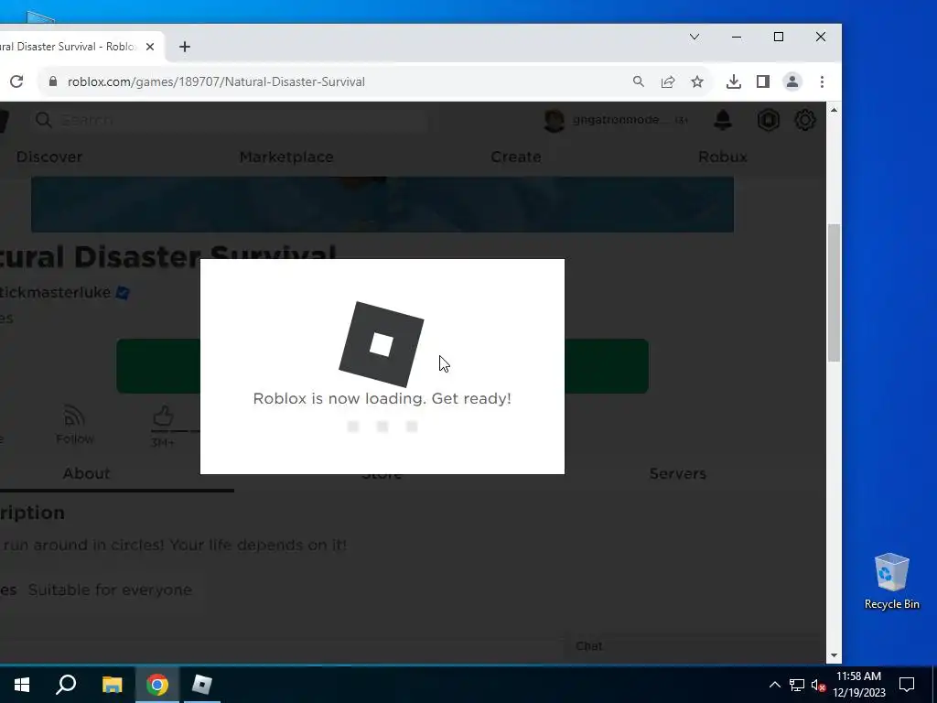Click the Roblox search field

coord(230,120)
